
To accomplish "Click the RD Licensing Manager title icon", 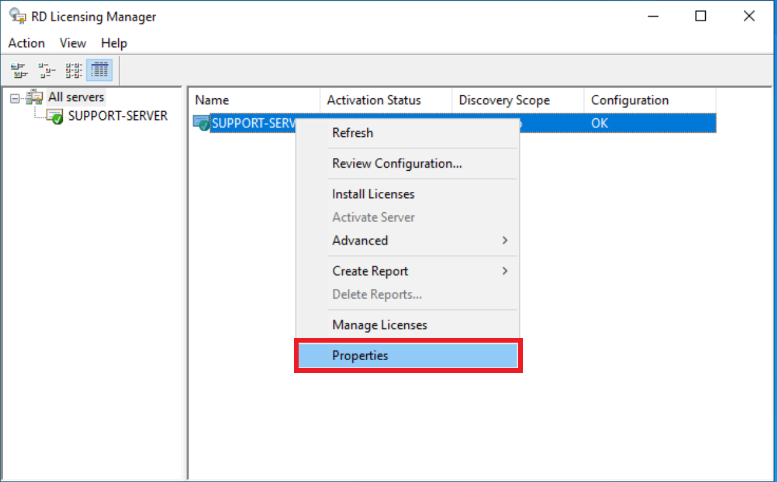I will click(17, 16).
